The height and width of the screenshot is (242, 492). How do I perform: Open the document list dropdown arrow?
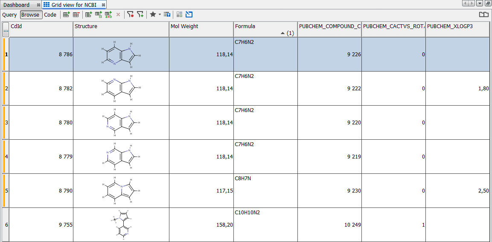[480, 4]
